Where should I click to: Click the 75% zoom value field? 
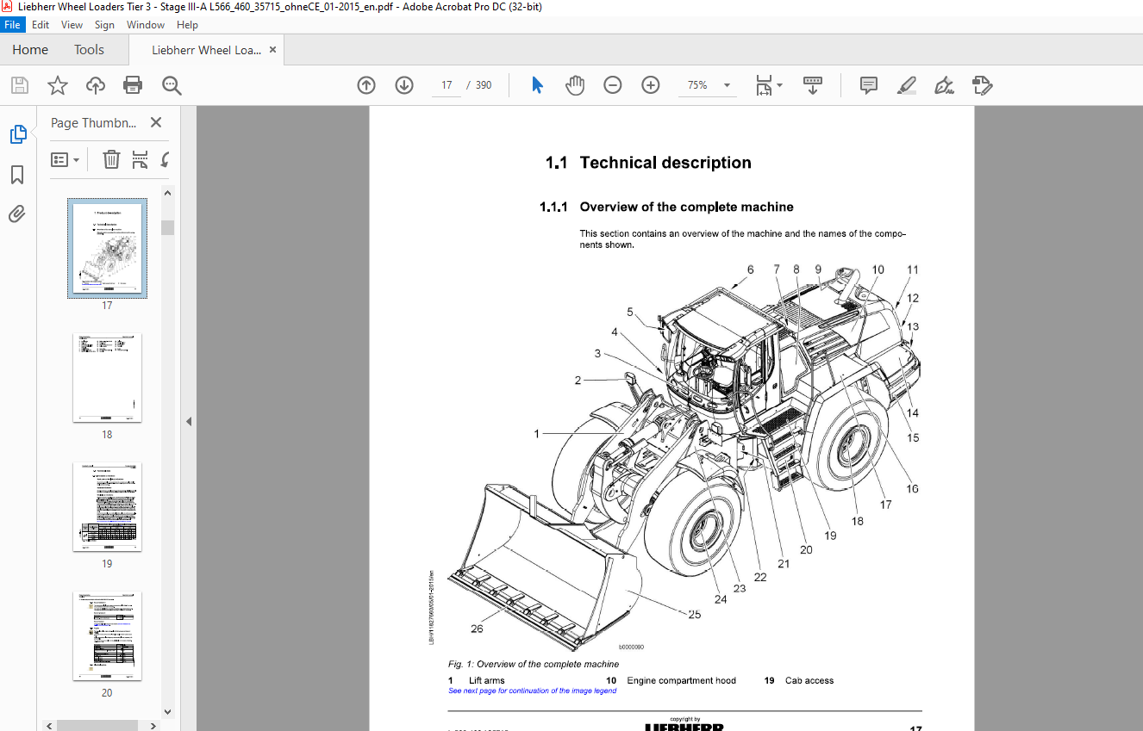click(697, 85)
